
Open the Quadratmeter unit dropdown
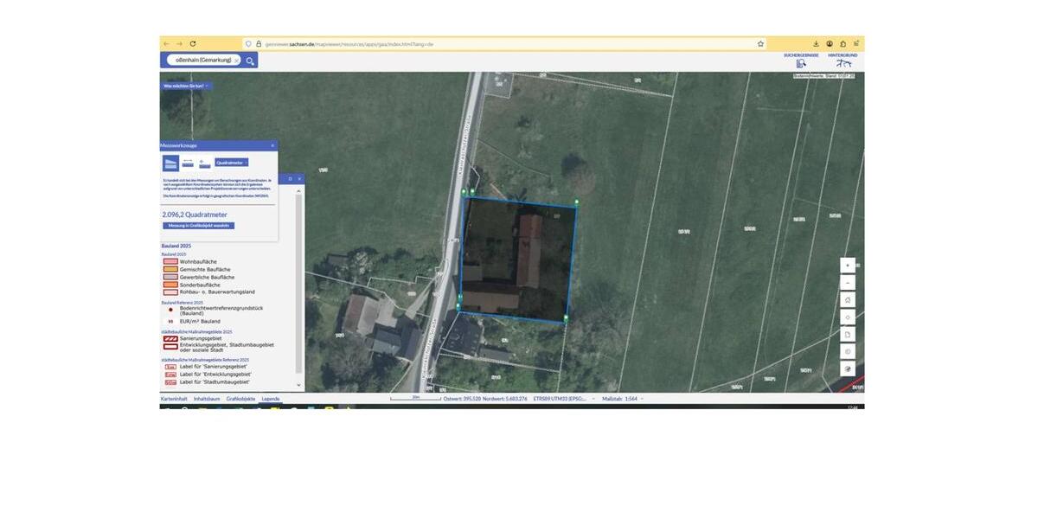point(232,163)
